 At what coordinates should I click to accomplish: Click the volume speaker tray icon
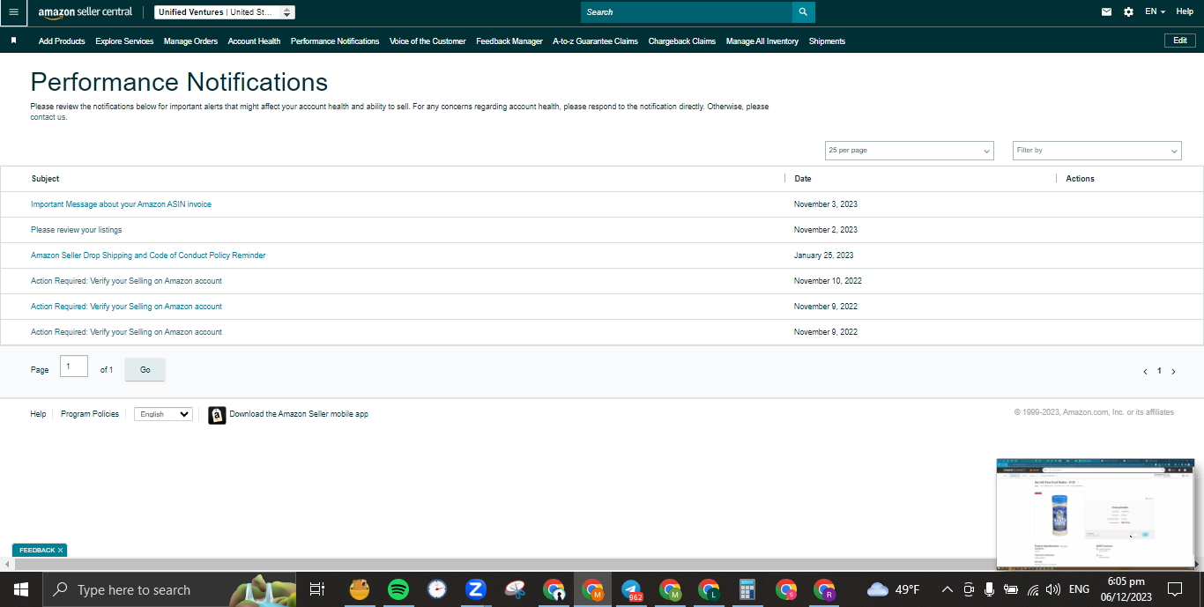(1053, 589)
